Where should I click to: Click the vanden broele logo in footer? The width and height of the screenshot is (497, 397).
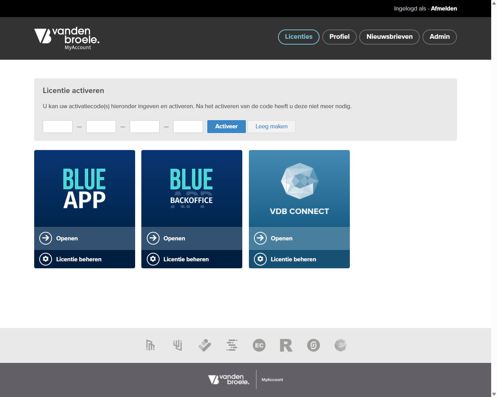229,380
